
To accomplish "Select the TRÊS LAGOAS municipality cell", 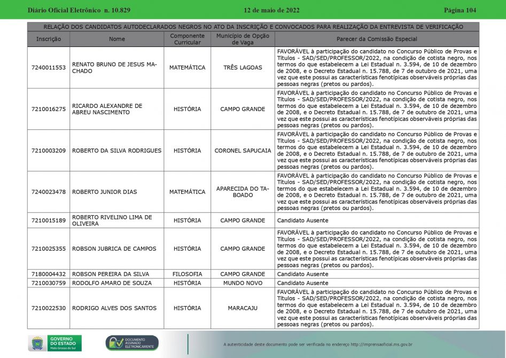I will [243, 68].
